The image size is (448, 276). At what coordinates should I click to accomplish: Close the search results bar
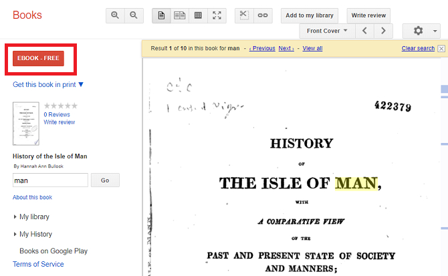click(441, 49)
